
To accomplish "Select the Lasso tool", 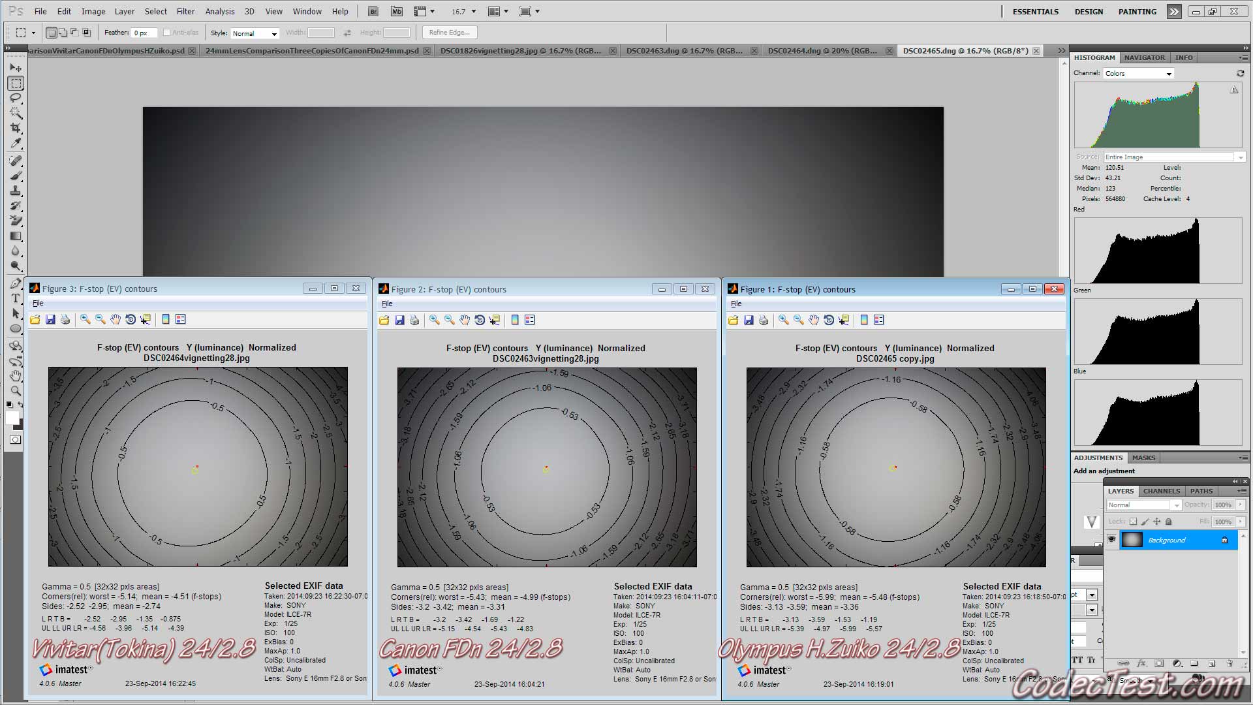I will [x=16, y=98].
